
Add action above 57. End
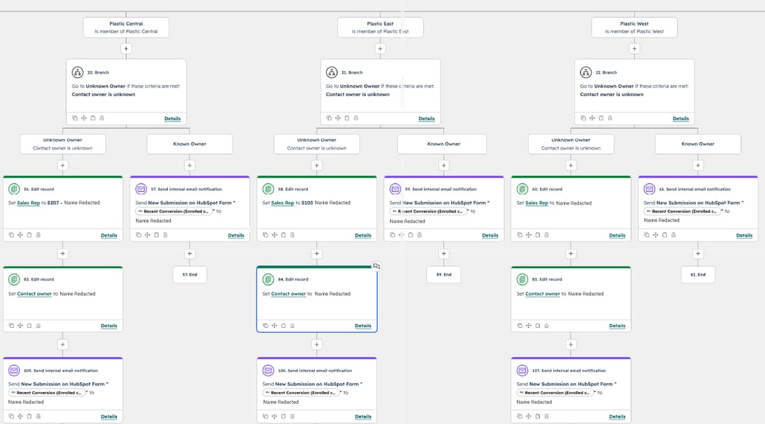coord(190,254)
